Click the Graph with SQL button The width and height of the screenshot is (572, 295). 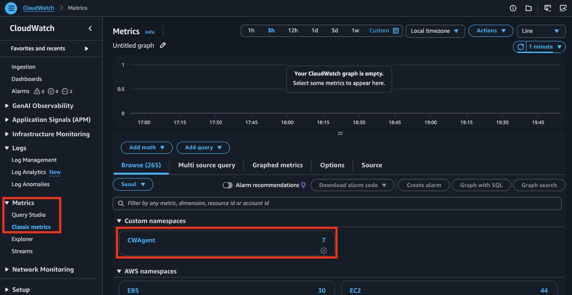pos(481,185)
